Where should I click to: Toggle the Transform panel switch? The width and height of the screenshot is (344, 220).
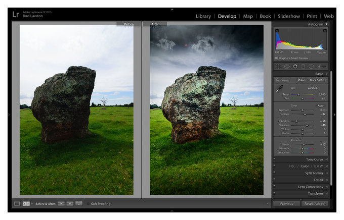[275, 192]
